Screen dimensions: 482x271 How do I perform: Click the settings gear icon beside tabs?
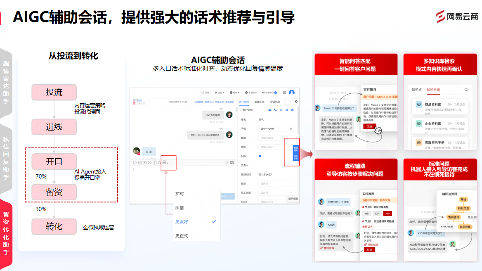click(296, 102)
